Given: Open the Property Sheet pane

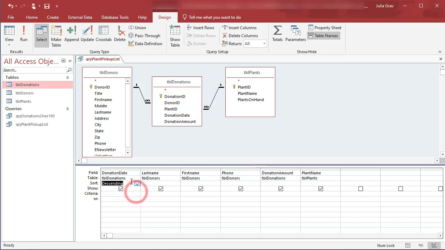Looking at the screenshot, I should (x=325, y=28).
